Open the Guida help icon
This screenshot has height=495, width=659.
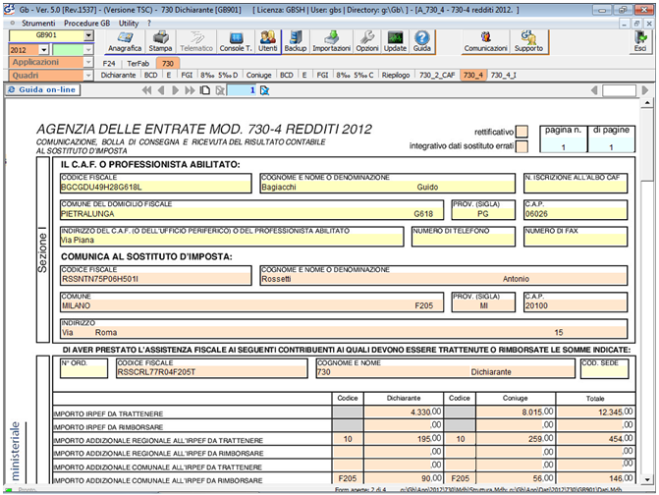[x=422, y=41]
